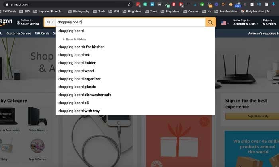279x167 pixels.
Task: Choose 'chopping board oil' suggestion
Action: tap(135, 103)
